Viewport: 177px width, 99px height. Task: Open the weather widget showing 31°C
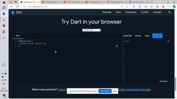4,64
